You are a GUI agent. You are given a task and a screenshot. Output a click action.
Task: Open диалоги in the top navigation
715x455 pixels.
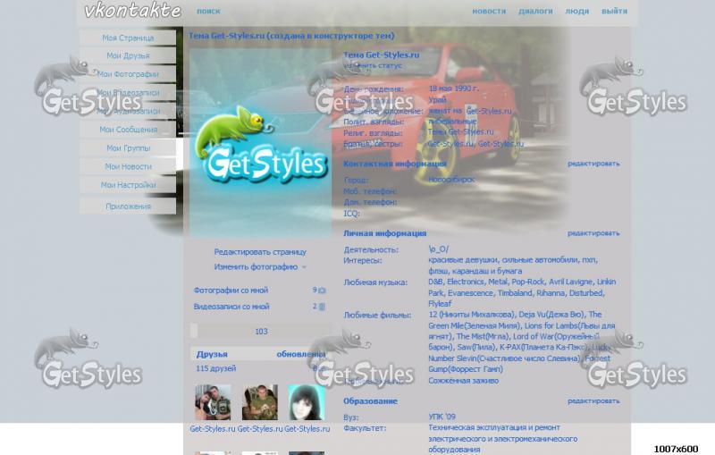[x=535, y=12]
